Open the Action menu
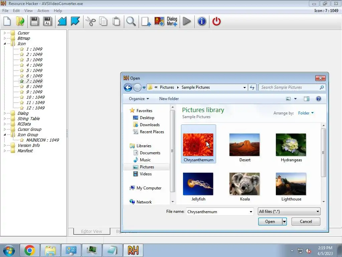 coord(43,11)
